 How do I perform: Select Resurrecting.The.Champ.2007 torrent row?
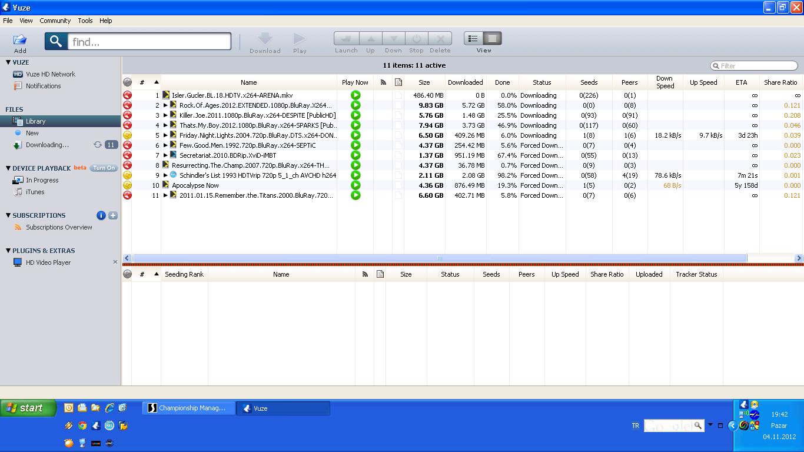coord(463,165)
